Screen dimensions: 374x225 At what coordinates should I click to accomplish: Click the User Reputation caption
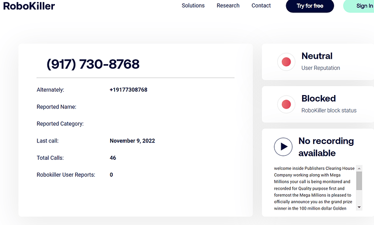pos(321,68)
